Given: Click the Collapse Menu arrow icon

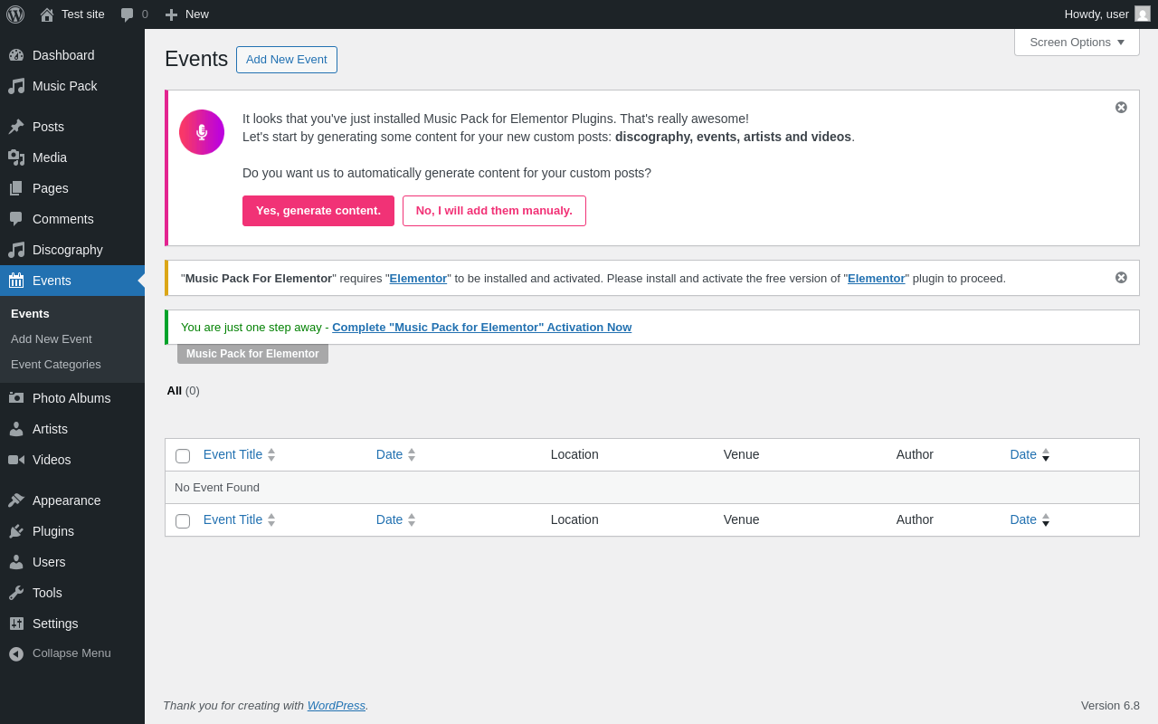Looking at the screenshot, I should [16, 653].
